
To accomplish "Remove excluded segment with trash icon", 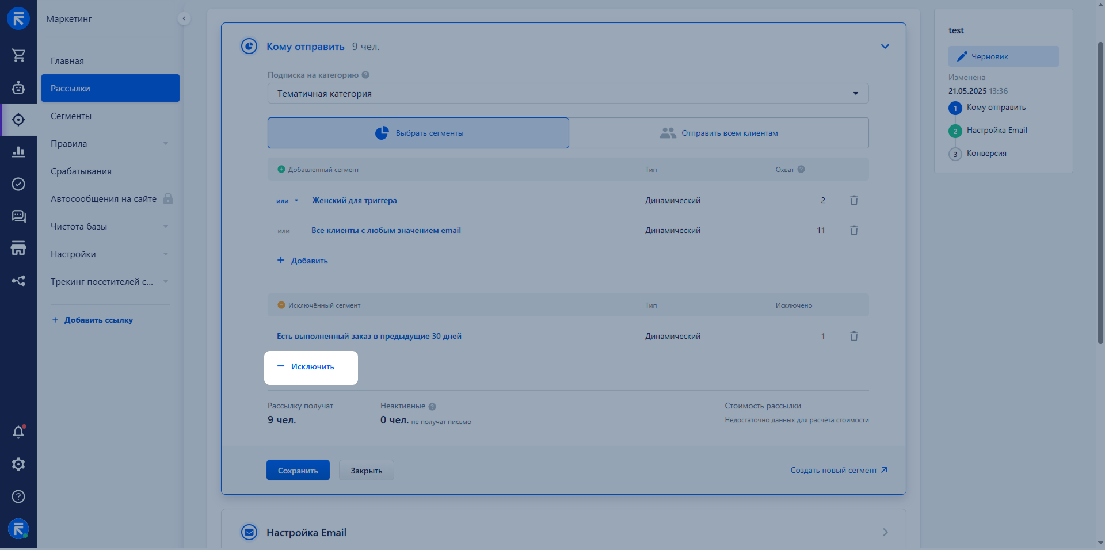I will pyautogui.click(x=854, y=336).
